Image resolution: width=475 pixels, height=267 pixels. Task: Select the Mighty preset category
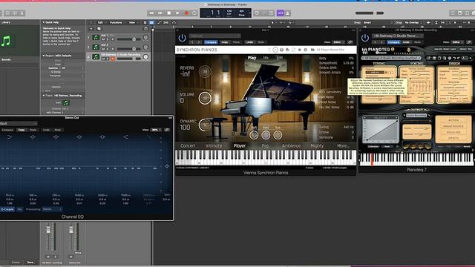[x=317, y=145]
